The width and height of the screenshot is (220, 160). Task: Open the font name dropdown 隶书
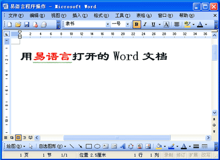click(x=108, y=24)
